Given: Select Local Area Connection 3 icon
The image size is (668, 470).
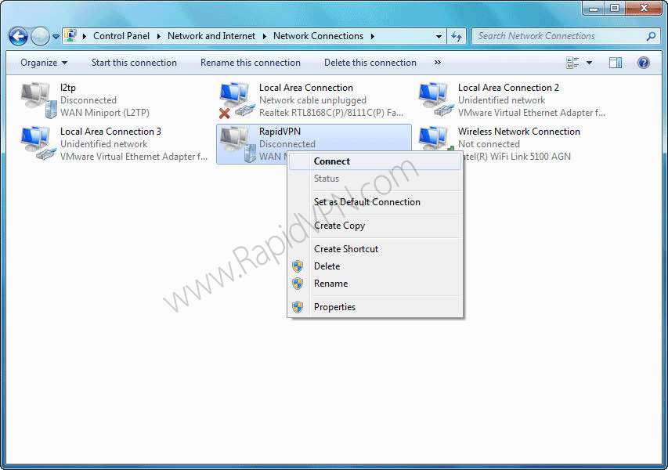Looking at the screenshot, I should [38, 144].
